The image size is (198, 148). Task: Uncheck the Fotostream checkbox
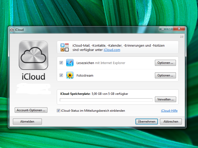[x=61, y=75]
